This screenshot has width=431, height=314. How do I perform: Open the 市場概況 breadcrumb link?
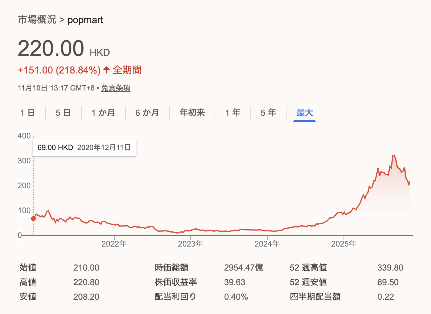click(x=37, y=20)
